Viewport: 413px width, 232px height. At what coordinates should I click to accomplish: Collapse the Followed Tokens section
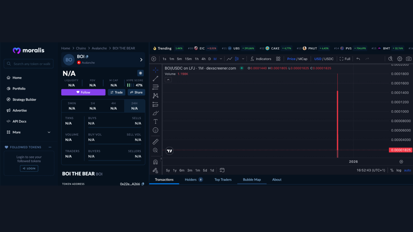(50, 147)
